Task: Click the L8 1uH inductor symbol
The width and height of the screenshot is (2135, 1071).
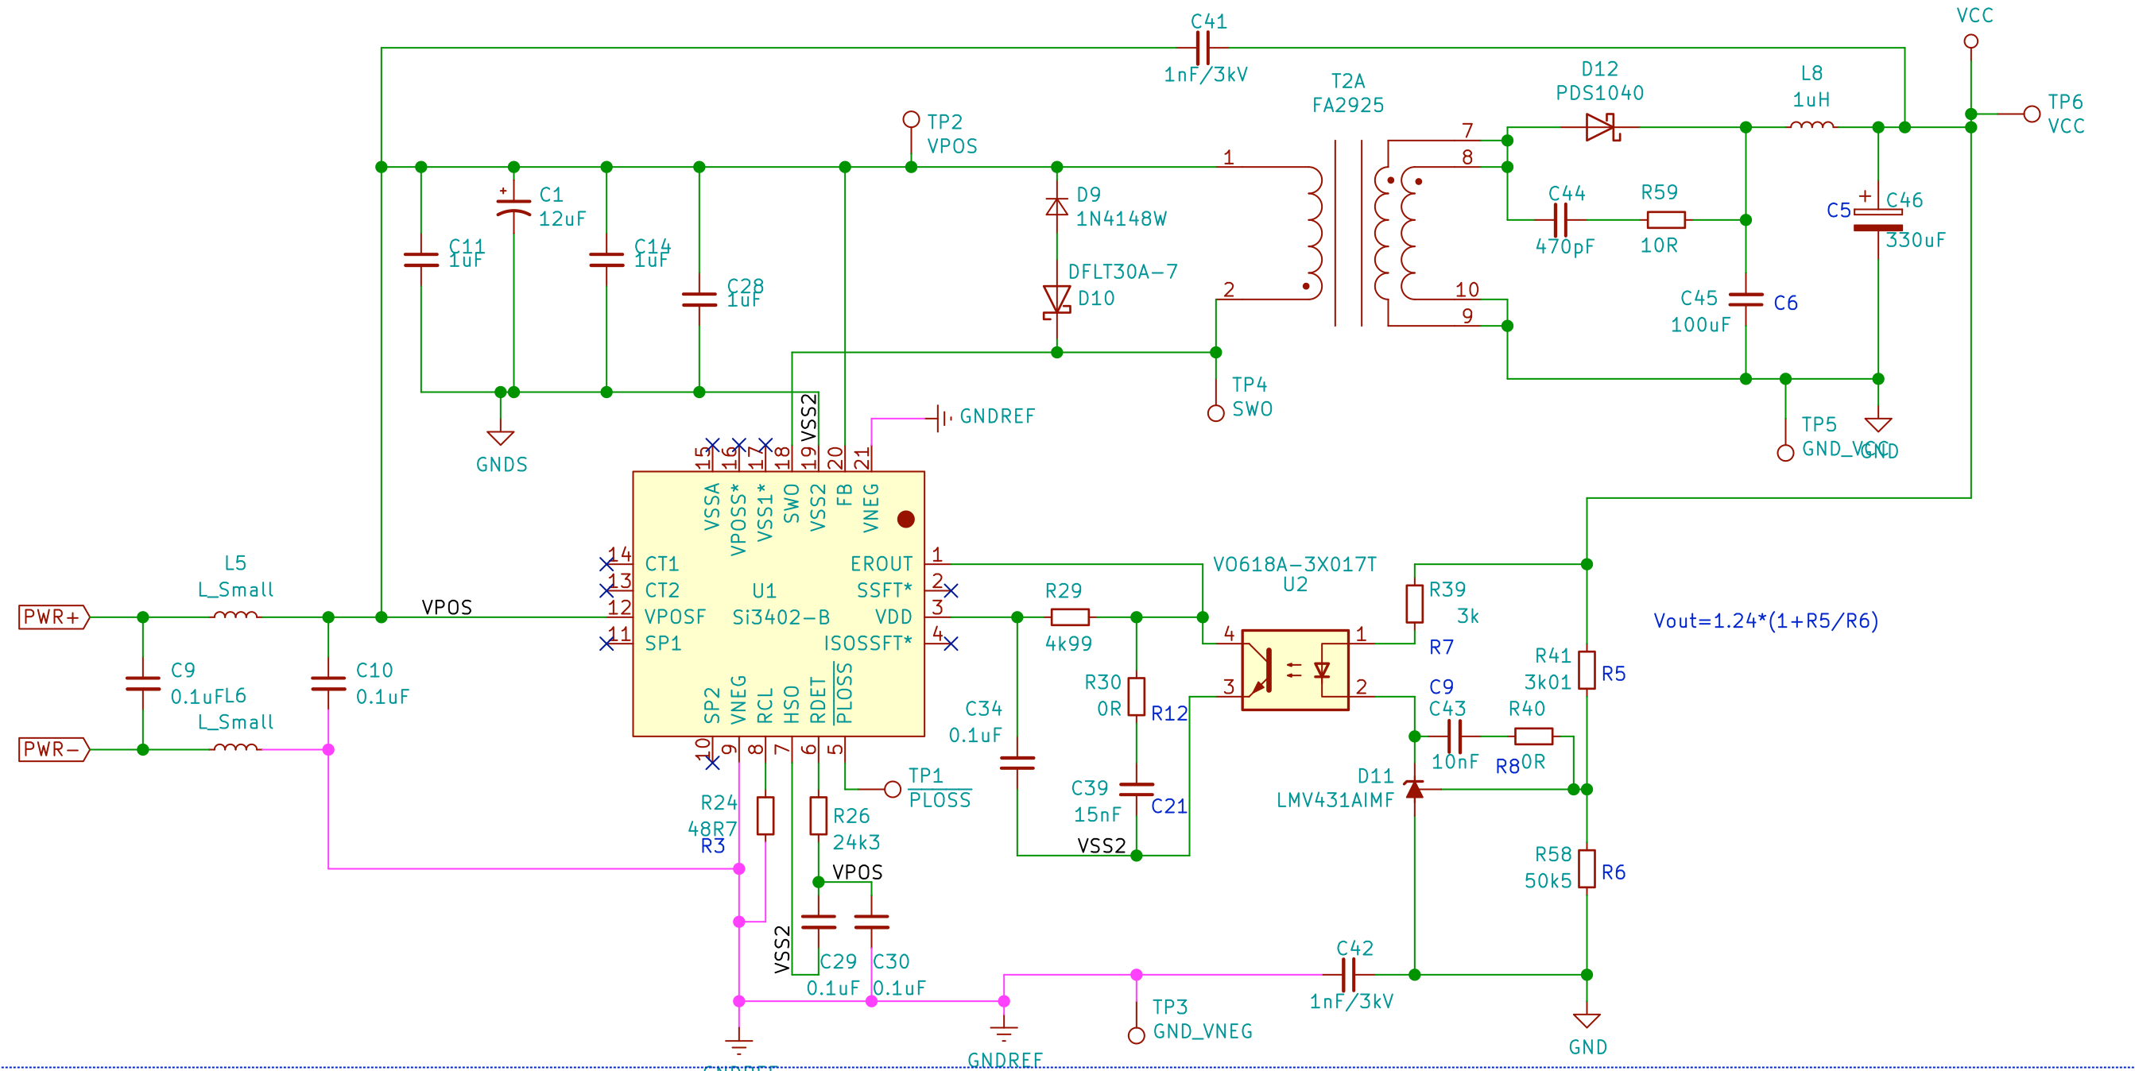Action: pos(1812,125)
